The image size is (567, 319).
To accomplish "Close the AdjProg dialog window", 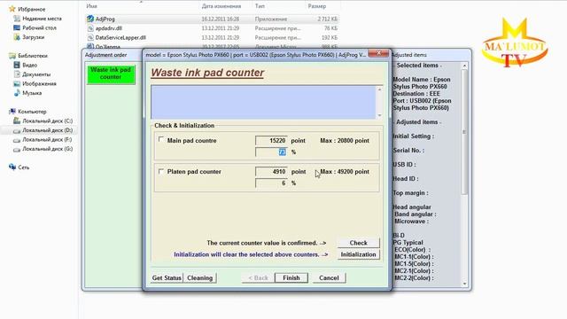I will pyautogui.click(x=378, y=53).
